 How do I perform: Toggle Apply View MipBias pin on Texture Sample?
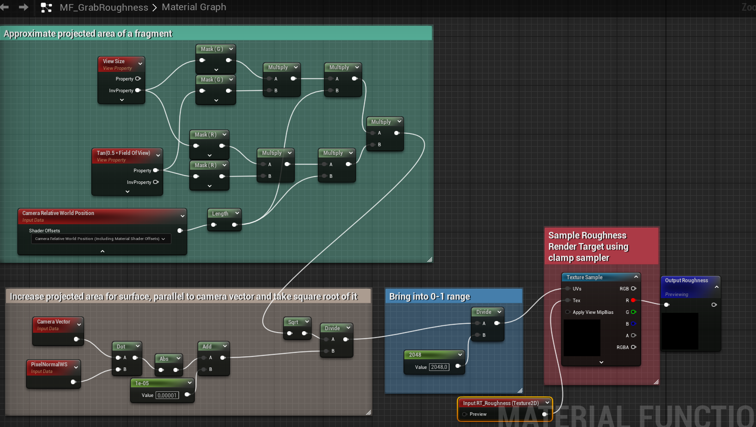point(568,312)
